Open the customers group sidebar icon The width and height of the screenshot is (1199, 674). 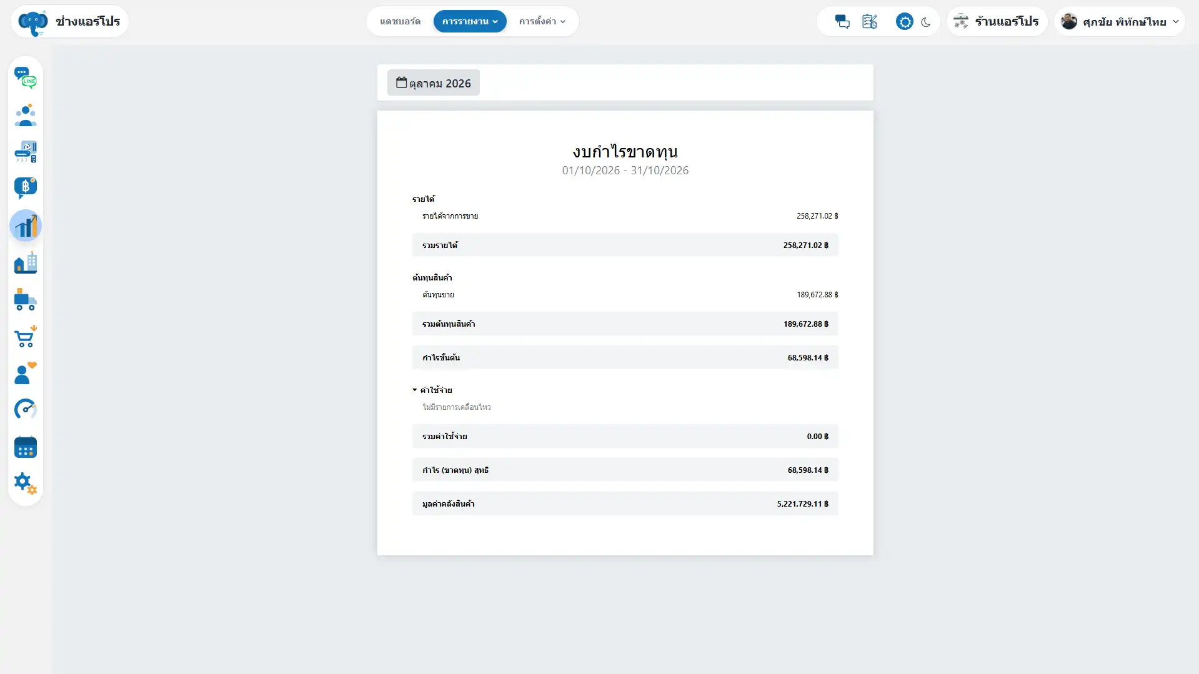(26, 116)
